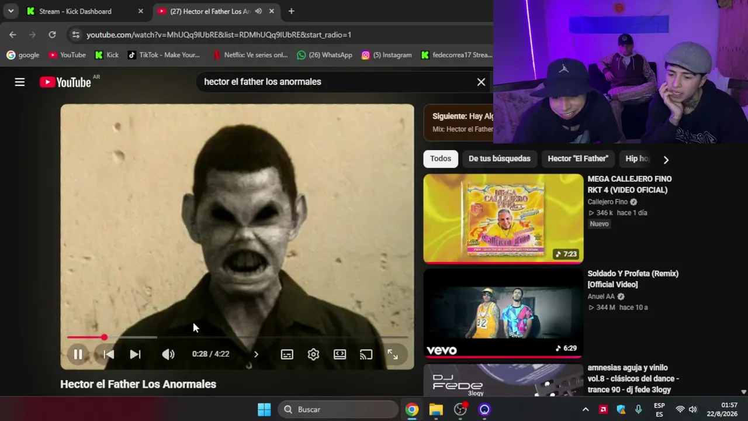
Task: Mute the YouTube tab via its speaker icon
Action: (258, 11)
